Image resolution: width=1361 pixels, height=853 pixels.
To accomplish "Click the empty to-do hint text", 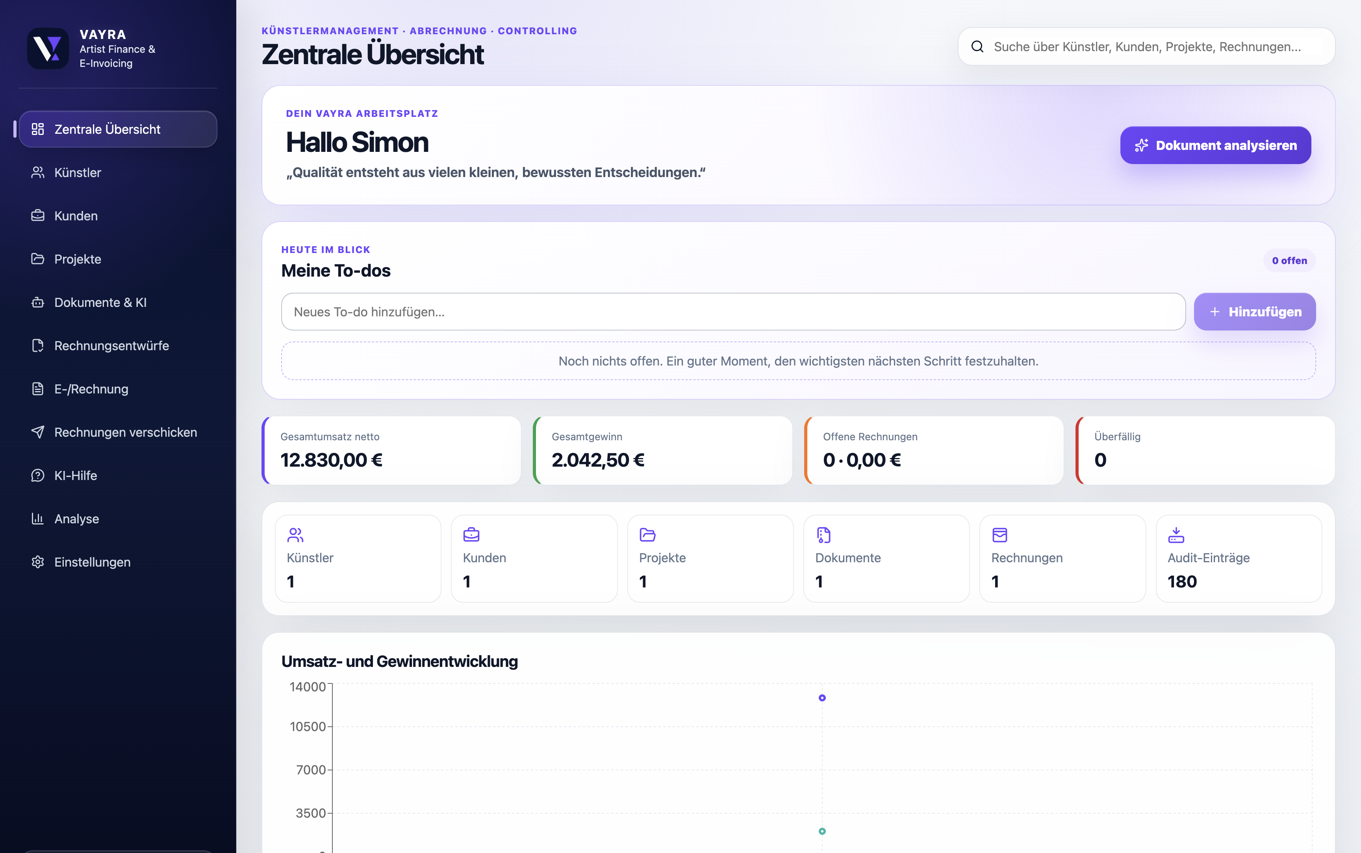I will pos(798,361).
